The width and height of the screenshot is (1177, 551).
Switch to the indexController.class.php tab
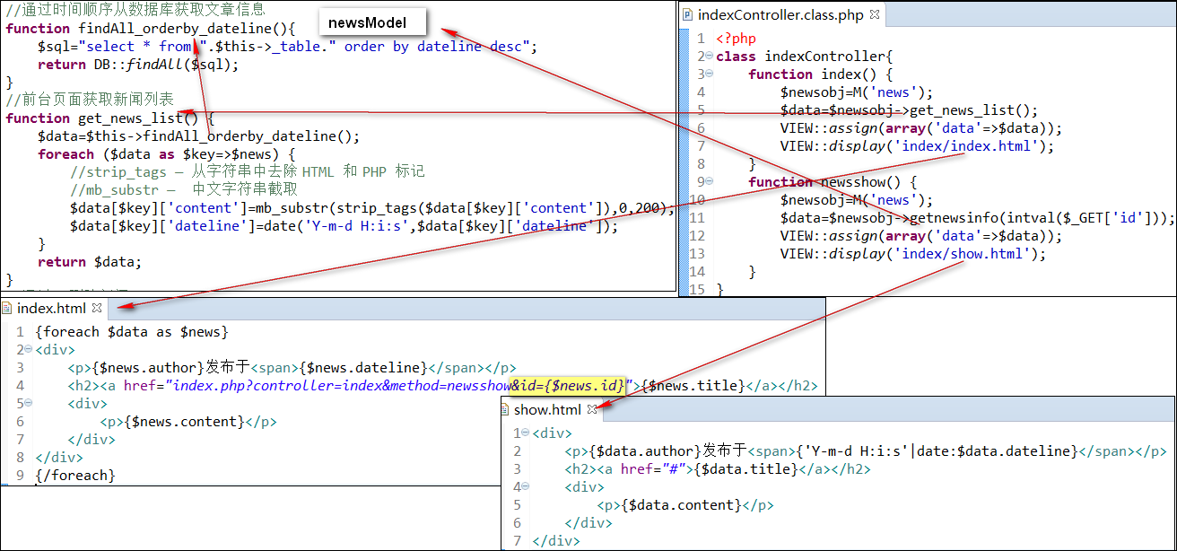coord(780,14)
